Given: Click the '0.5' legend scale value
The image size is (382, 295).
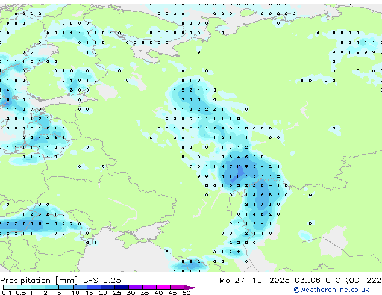Looking at the screenshot, I should [20, 293].
